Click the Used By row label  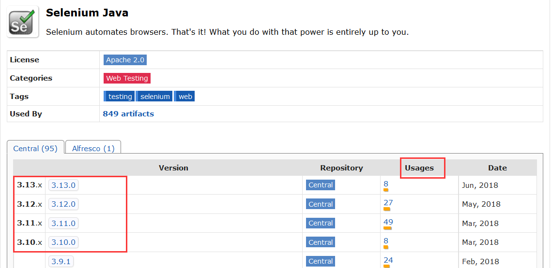click(26, 114)
